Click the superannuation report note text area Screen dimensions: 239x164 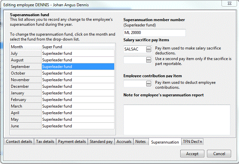pos(177,119)
